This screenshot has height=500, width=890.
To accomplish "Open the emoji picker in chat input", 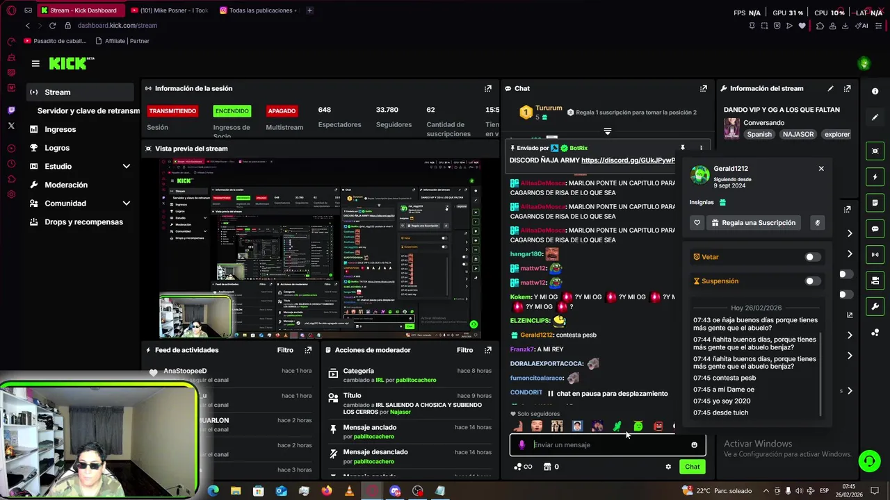I will pos(694,444).
